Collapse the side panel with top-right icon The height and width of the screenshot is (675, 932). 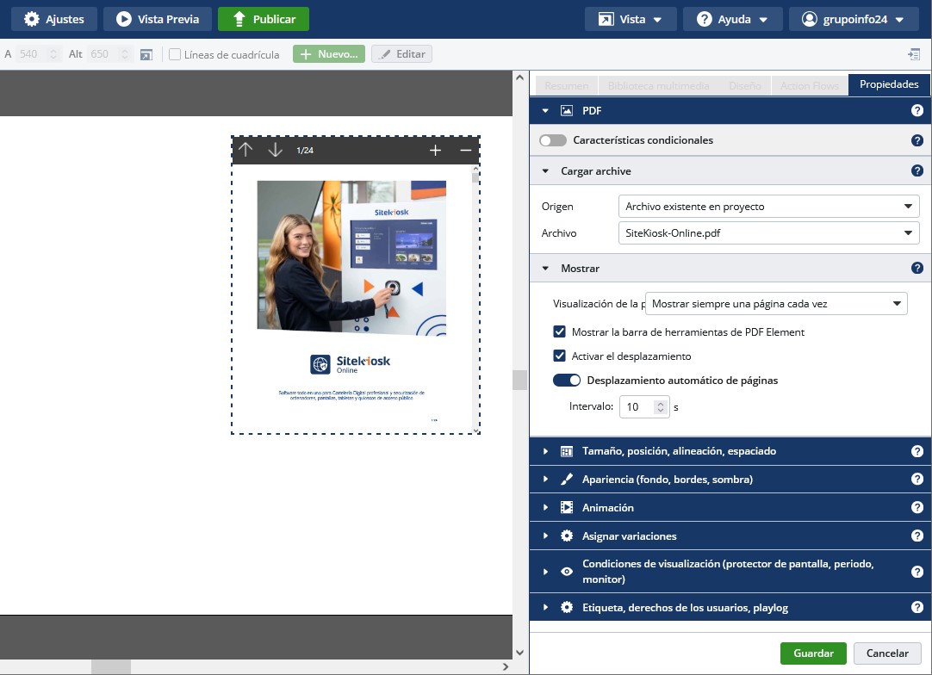pos(914,54)
